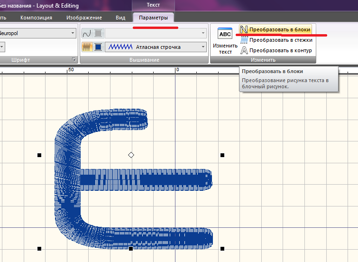Select the Параметры tab

coord(153,18)
